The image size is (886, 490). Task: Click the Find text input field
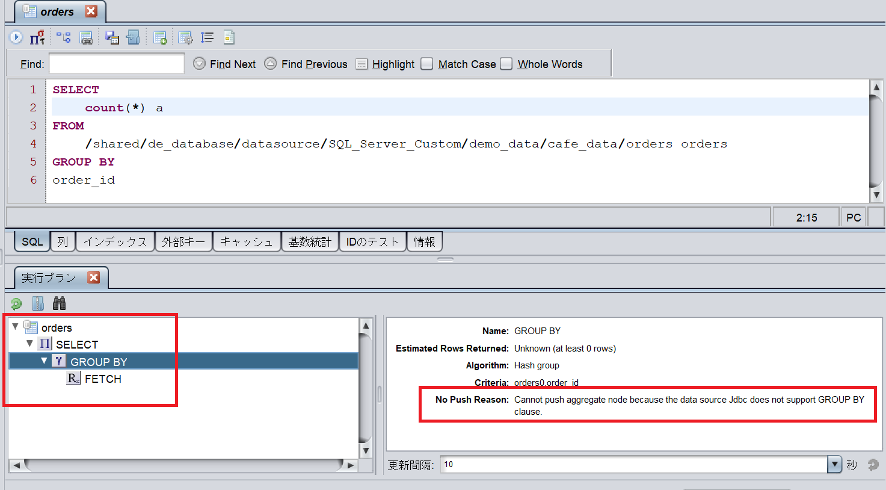(117, 63)
